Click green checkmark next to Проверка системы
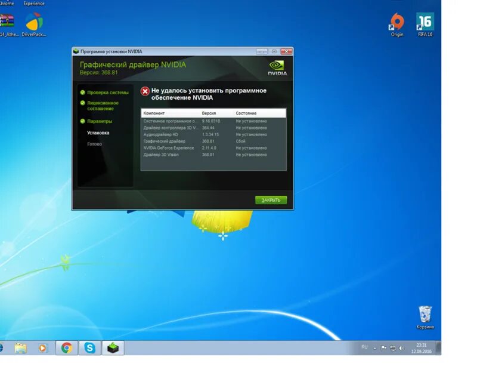Viewport: 477px width, 382px height. [82, 93]
